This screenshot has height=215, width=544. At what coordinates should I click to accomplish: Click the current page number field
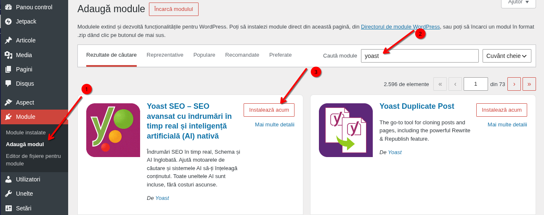[x=476, y=84]
